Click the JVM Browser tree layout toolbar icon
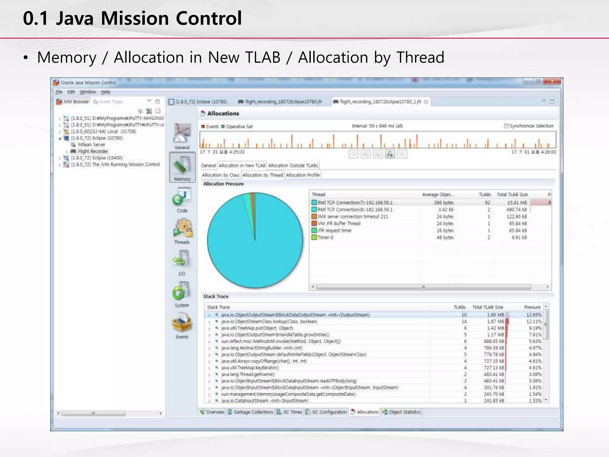Viewport: 609px width, 457px height. (x=141, y=111)
